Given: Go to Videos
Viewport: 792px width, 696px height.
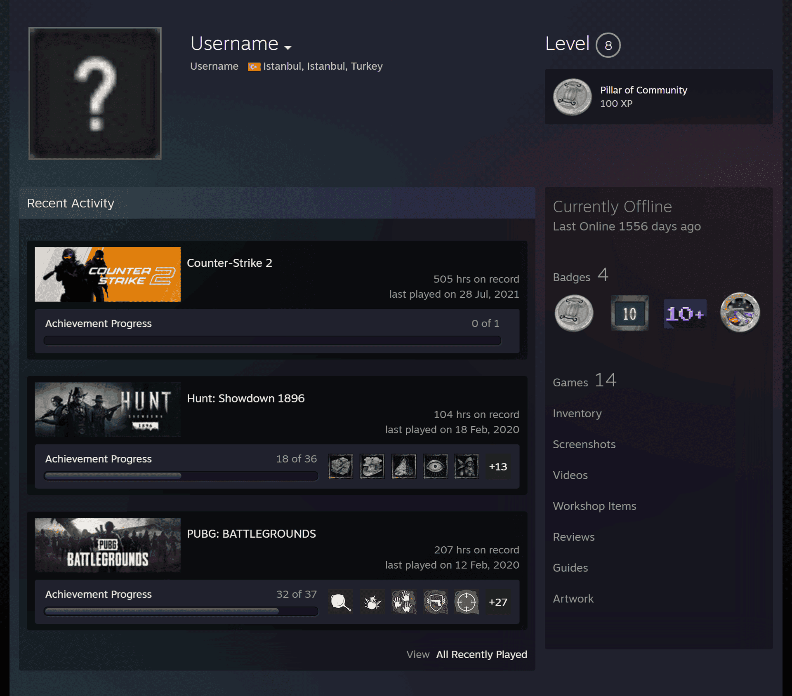Looking at the screenshot, I should [570, 475].
